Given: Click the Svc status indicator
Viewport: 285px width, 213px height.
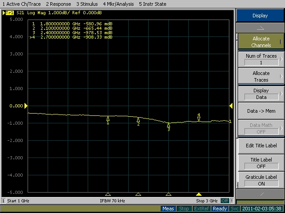Looking at the screenshot, I should coord(235,209).
